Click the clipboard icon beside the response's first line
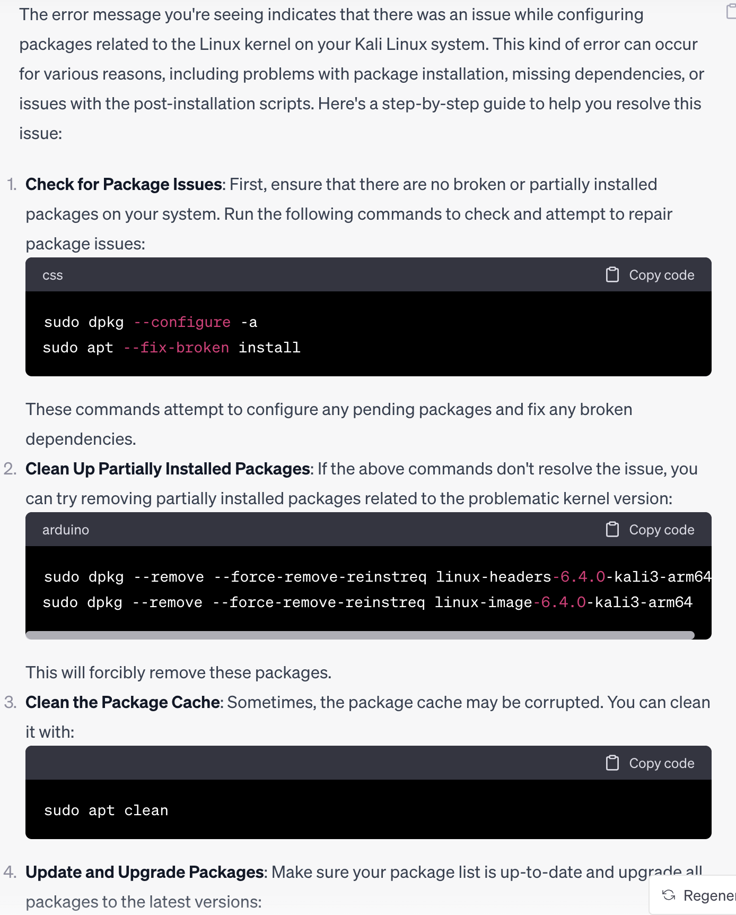 point(731,11)
